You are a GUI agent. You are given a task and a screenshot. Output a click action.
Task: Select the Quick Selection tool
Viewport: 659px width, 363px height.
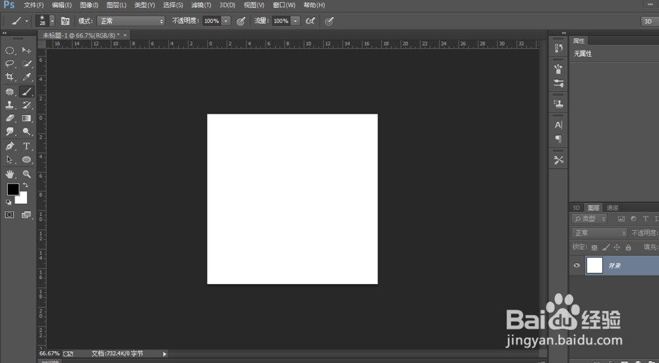click(x=26, y=64)
